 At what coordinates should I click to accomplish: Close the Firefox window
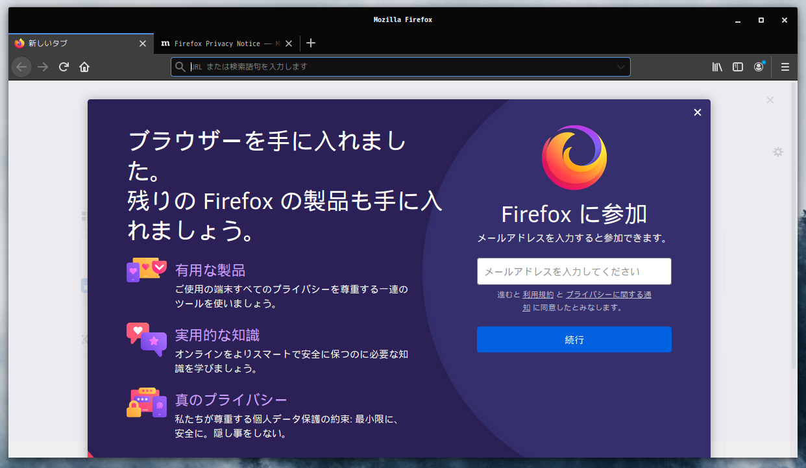[785, 20]
